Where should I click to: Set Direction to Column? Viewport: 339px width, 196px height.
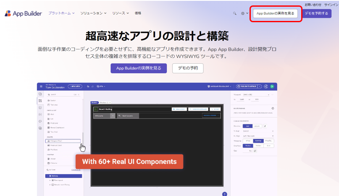tap(257, 126)
